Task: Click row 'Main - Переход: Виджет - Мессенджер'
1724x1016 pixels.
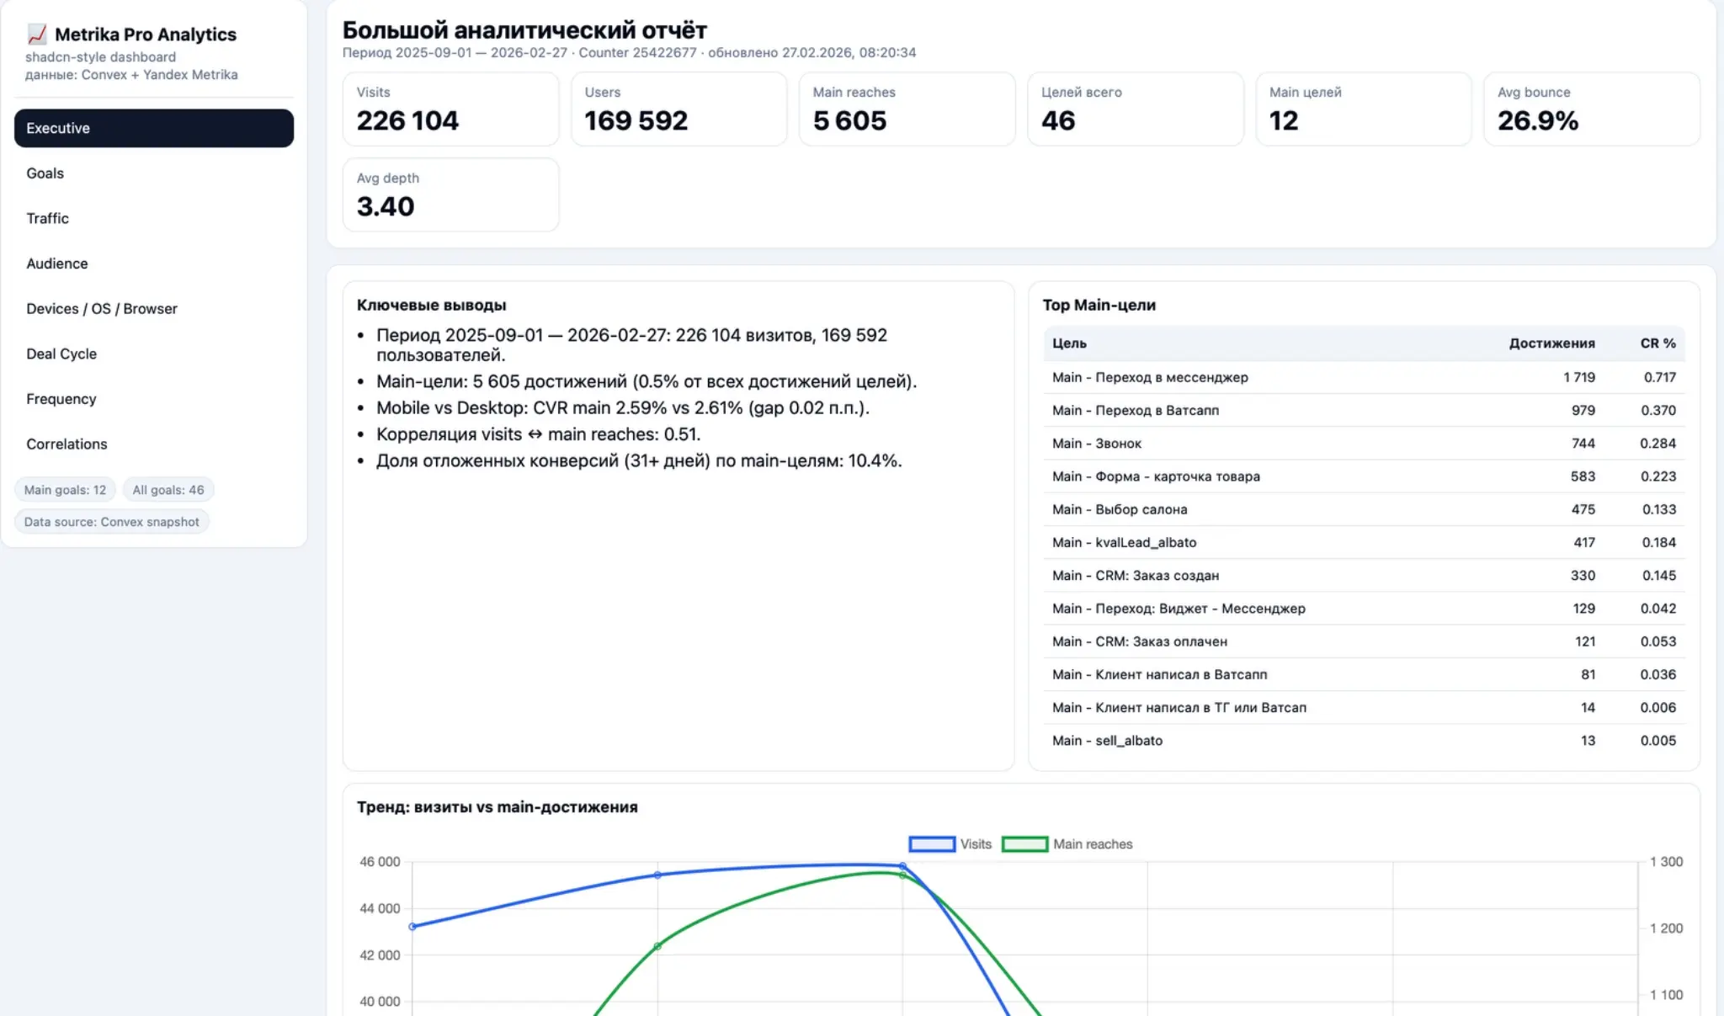Action: (1364, 609)
